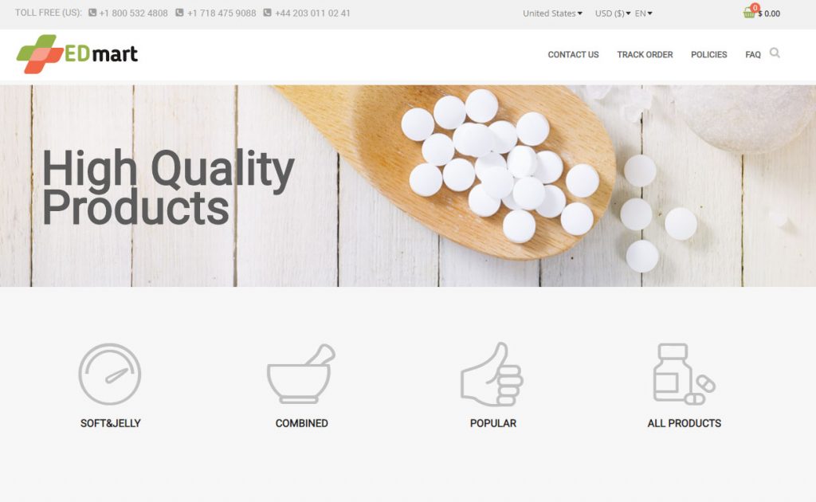Click the EDmart logo
816x502 pixels.
[x=77, y=54]
